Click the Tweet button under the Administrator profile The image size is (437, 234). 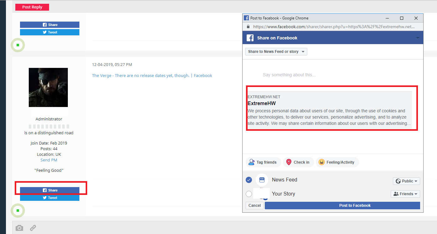(x=50, y=198)
